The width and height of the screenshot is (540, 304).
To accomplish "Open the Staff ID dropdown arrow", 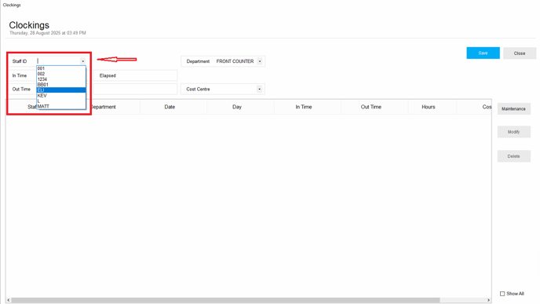I will [83, 61].
